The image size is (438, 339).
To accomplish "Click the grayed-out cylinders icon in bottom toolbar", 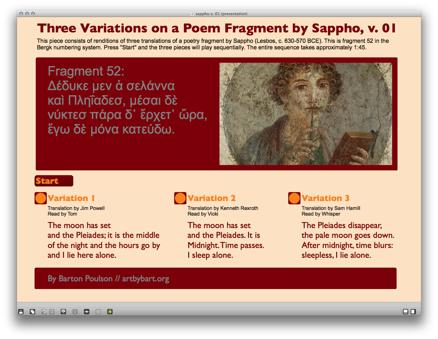I will pos(44,312).
